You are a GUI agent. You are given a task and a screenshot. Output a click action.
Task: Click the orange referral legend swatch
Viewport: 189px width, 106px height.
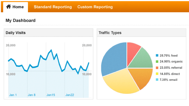coord(157,68)
